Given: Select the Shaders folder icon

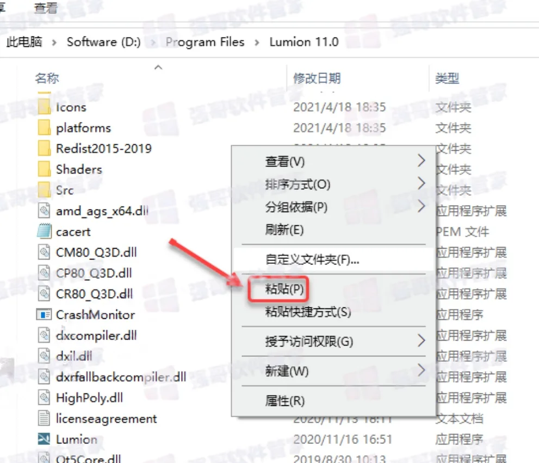Looking at the screenshot, I should [44, 169].
